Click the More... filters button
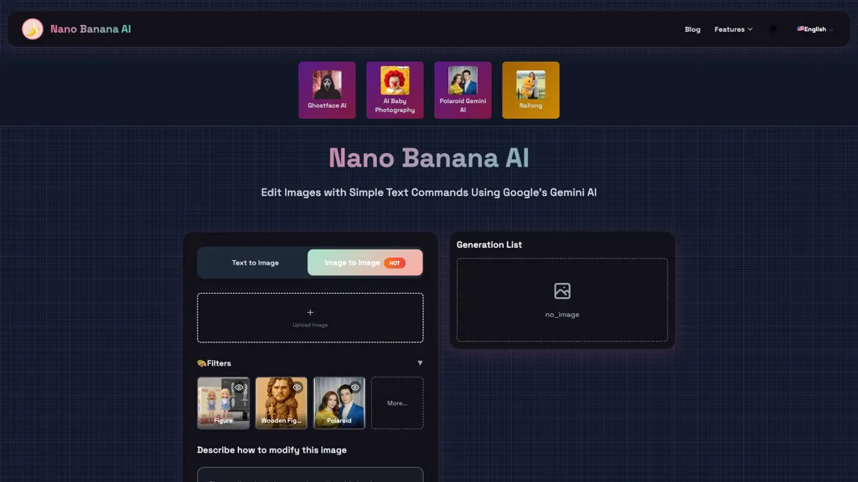The image size is (858, 482). tap(397, 403)
